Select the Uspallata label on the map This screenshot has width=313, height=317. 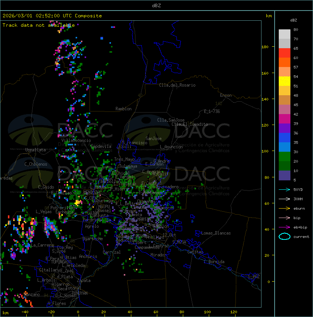pyautogui.click(x=35, y=150)
